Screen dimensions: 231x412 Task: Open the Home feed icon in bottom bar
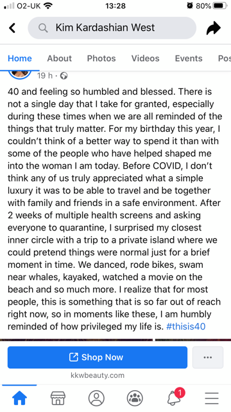[20, 398]
